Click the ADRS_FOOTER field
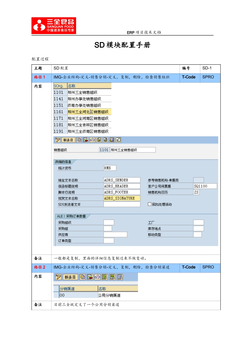 coord(122,192)
